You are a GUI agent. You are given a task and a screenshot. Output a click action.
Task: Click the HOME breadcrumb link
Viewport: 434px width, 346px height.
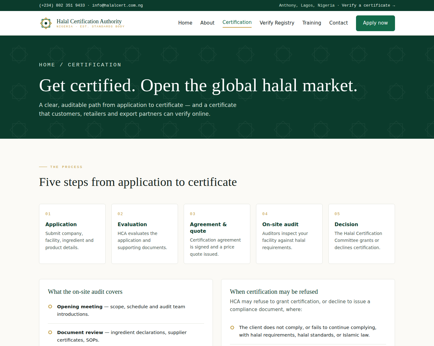pyautogui.click(x=47, y=65)
